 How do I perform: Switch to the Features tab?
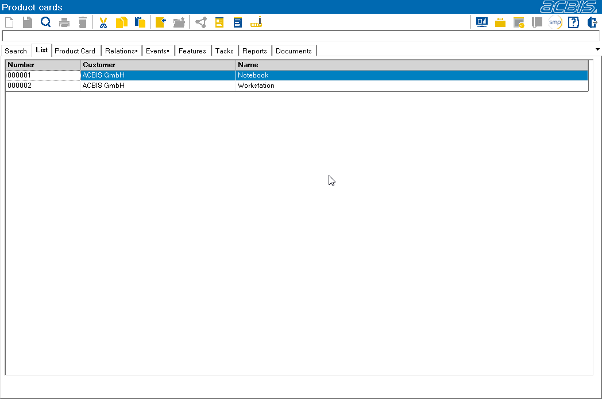[x=192, y=51]
